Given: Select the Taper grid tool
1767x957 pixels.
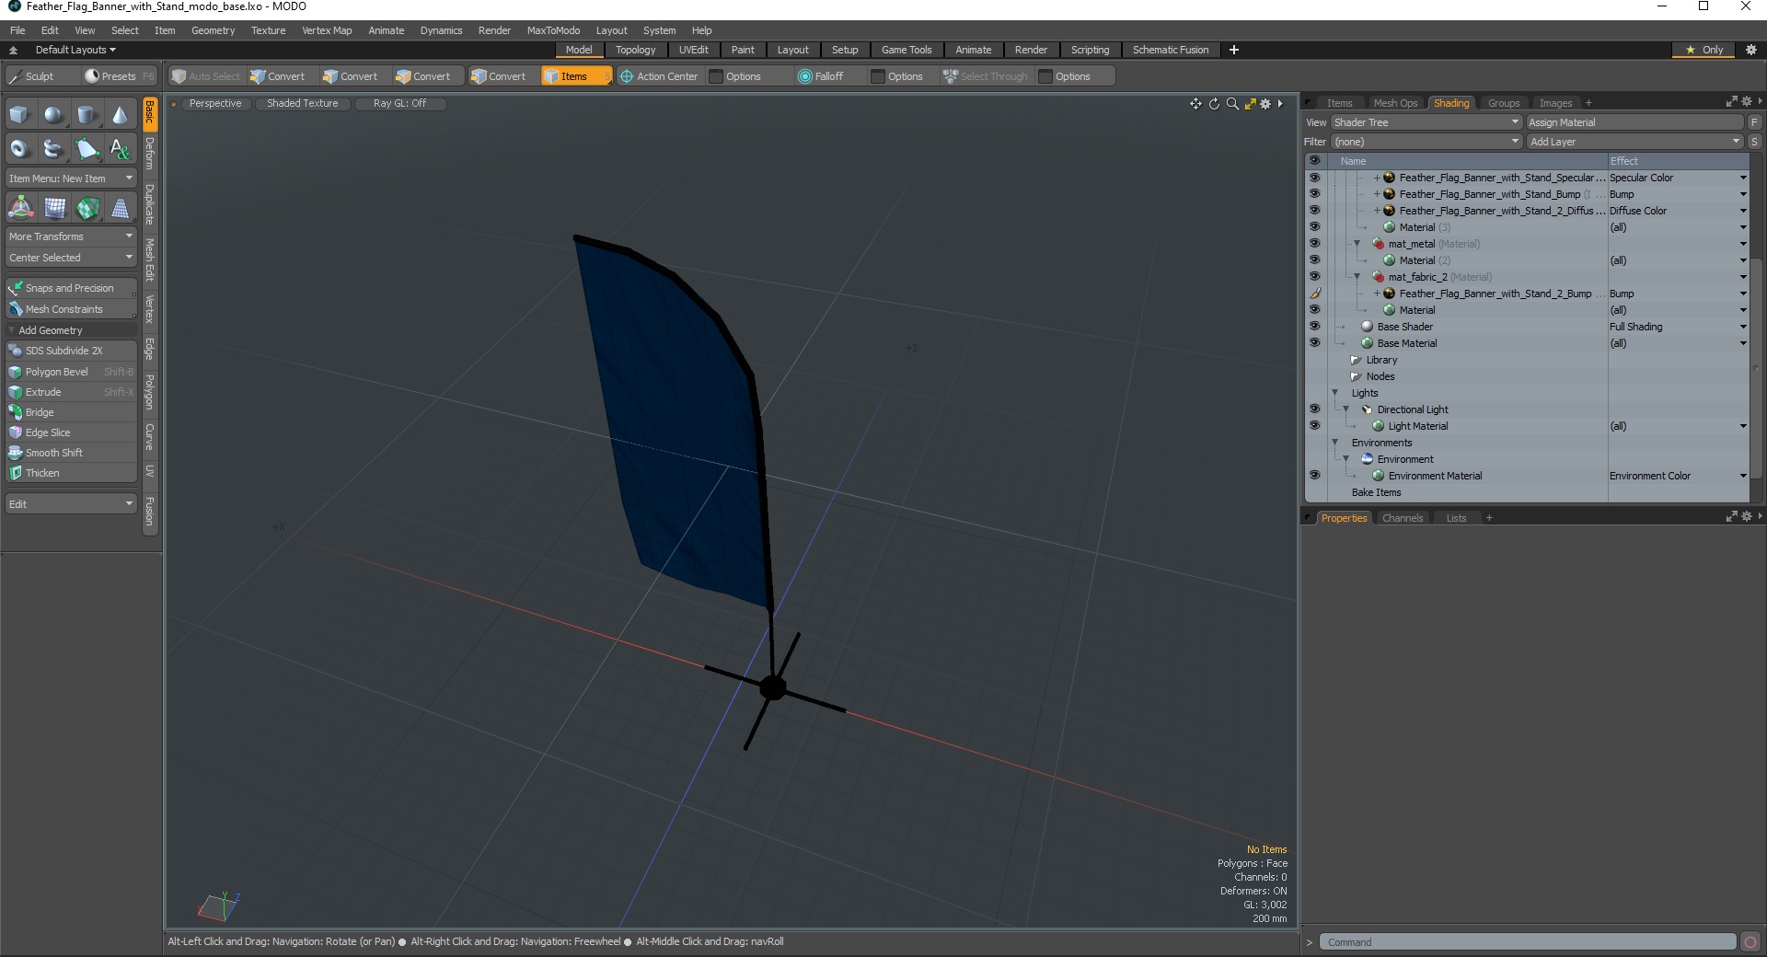Looking at the screenshot, I should (x=120, y=208).
